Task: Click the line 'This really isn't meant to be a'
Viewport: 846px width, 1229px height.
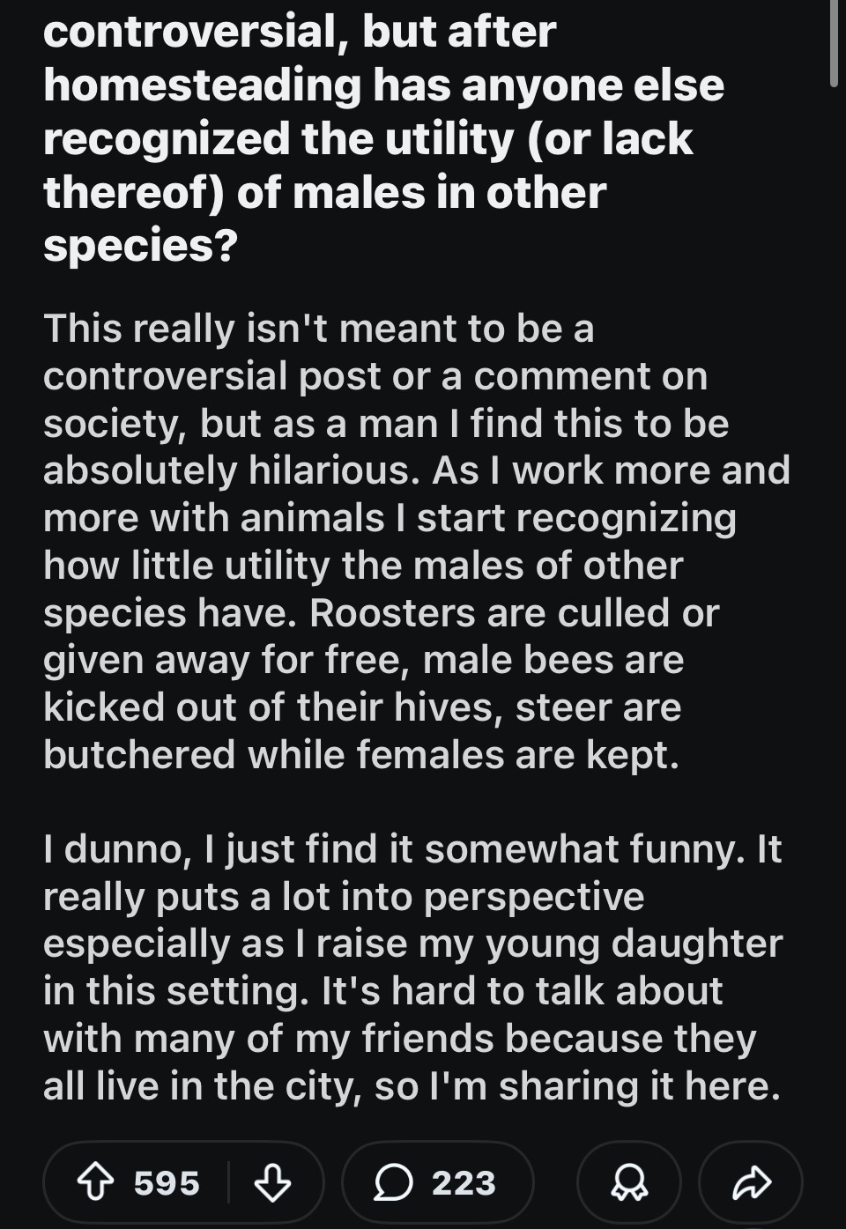Action: pos(319,329)
